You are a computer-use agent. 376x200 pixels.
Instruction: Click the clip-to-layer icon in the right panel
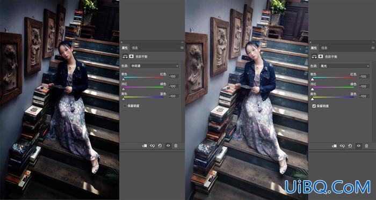(x=334, y=145)
